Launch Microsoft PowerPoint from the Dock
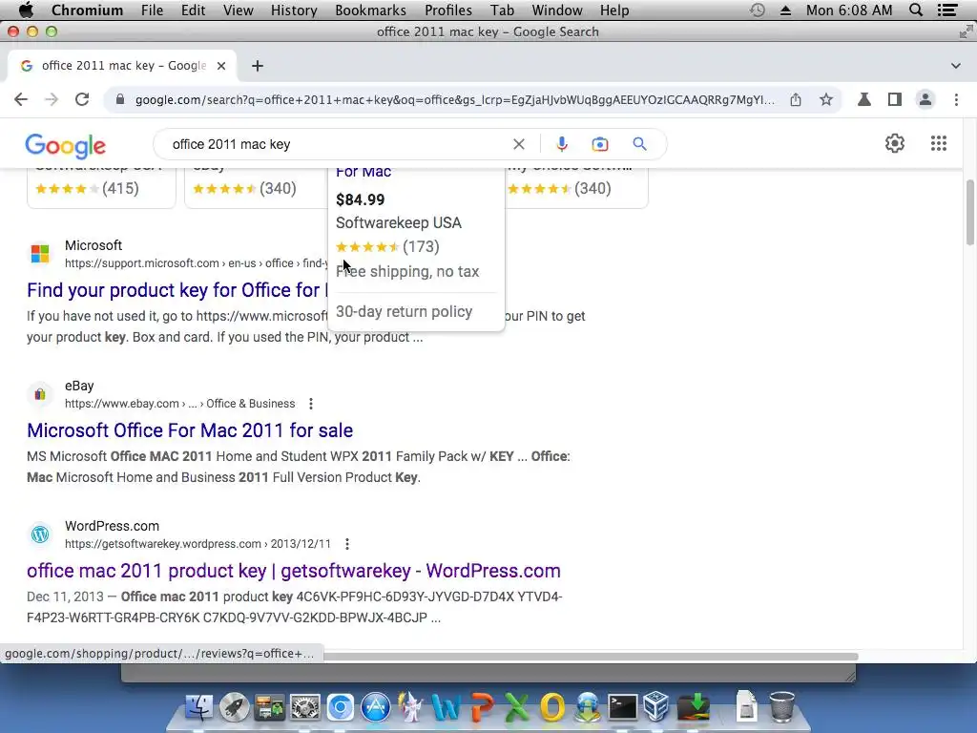Viewport: 977px width, 733px height. tap(482, 707)
